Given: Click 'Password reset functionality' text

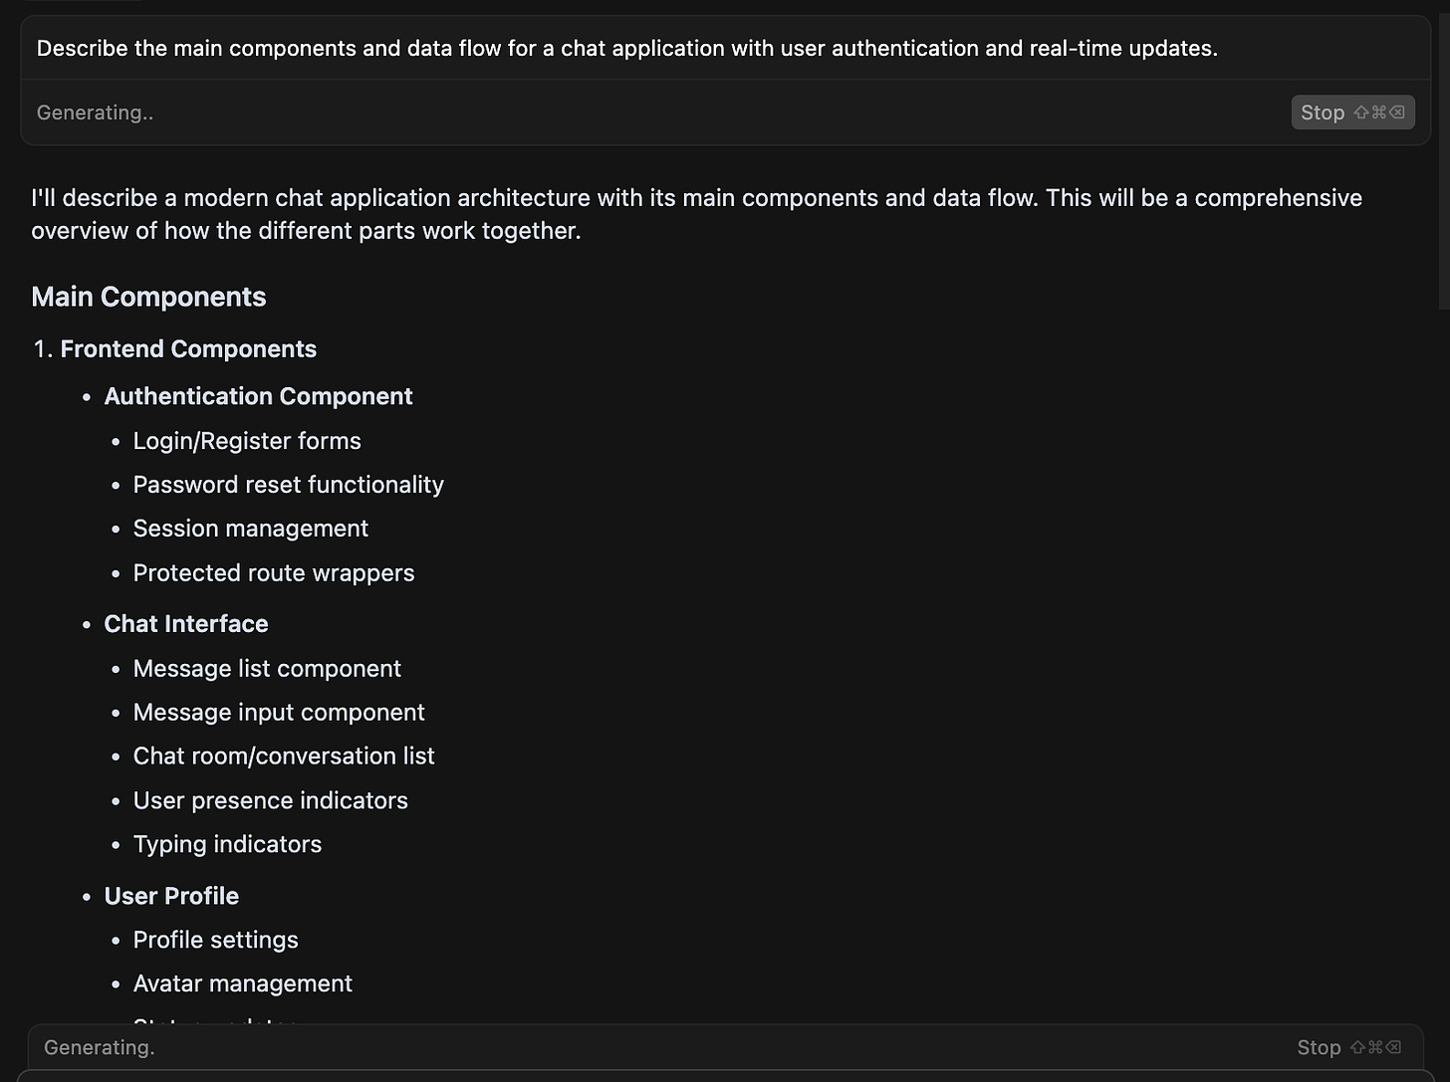Looking at the screenshot, I should point(289,485).
